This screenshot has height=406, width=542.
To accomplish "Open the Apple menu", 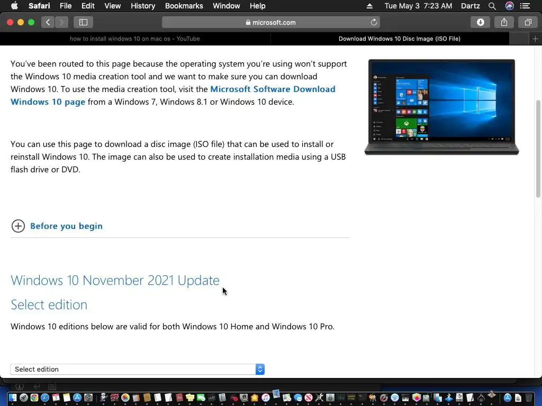I will [x=14, y=5].
